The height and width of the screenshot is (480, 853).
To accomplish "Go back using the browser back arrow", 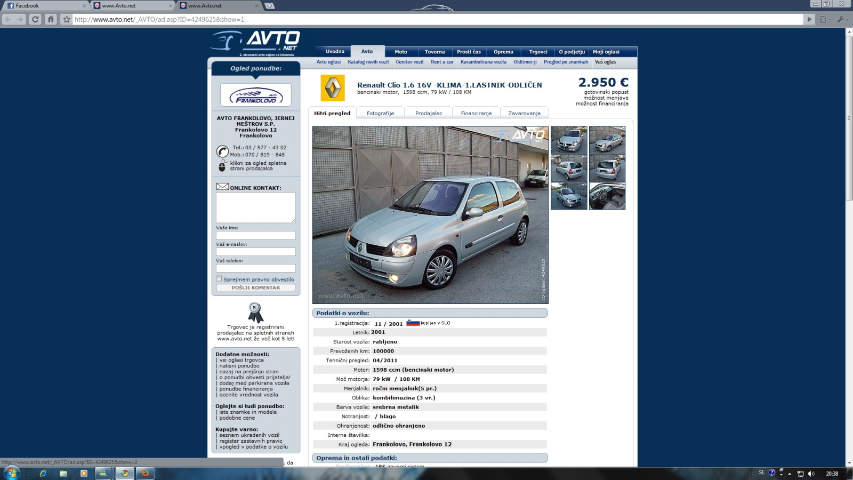I will 9,19.
